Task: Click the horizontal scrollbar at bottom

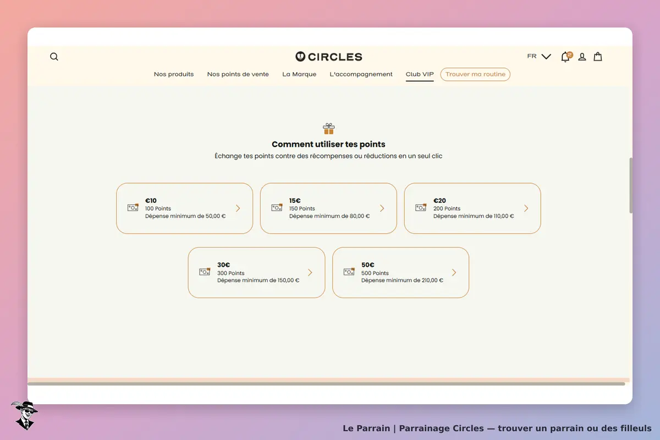Action: tap(326, 384)
